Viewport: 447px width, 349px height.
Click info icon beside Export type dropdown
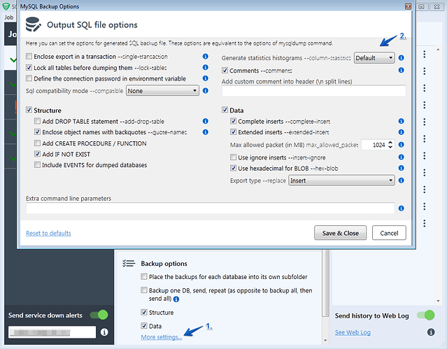[x=401, y=180]
